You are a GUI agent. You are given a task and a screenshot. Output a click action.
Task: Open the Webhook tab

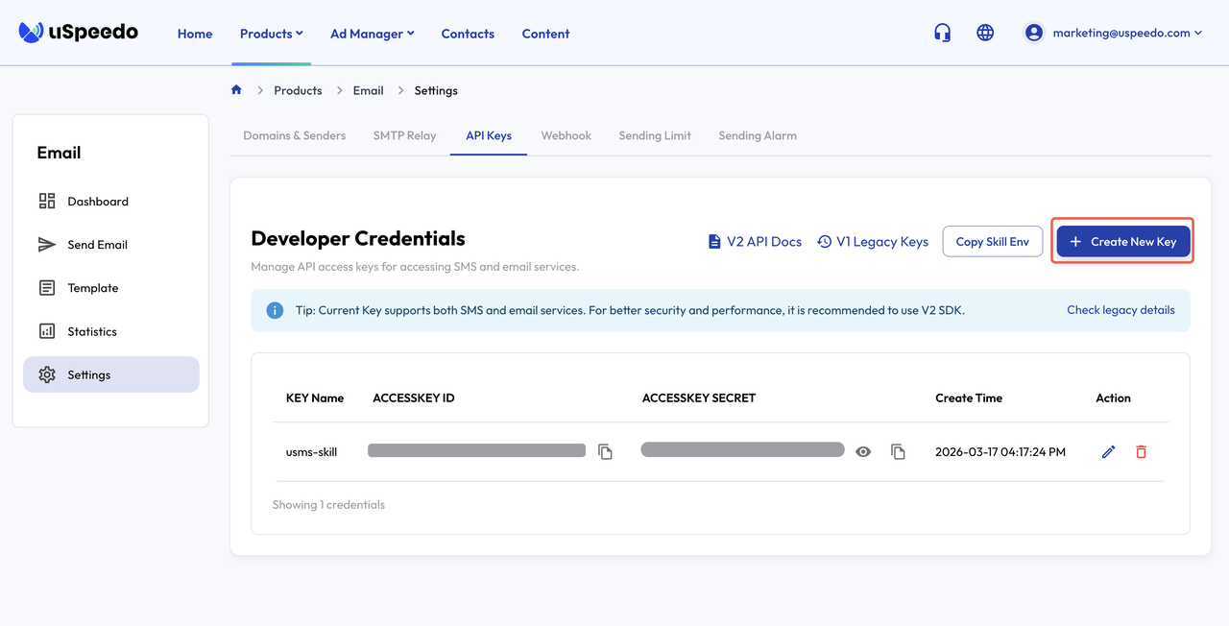[x=566, y=135]
